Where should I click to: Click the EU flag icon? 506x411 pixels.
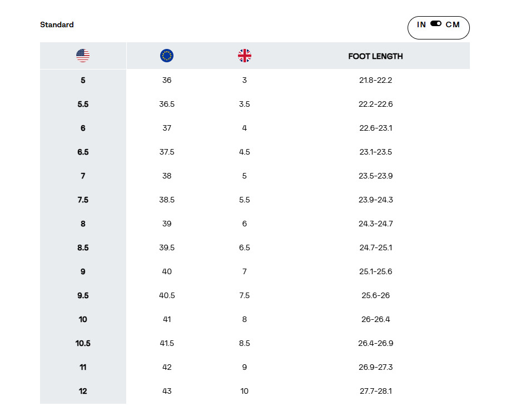coord(167,56)
